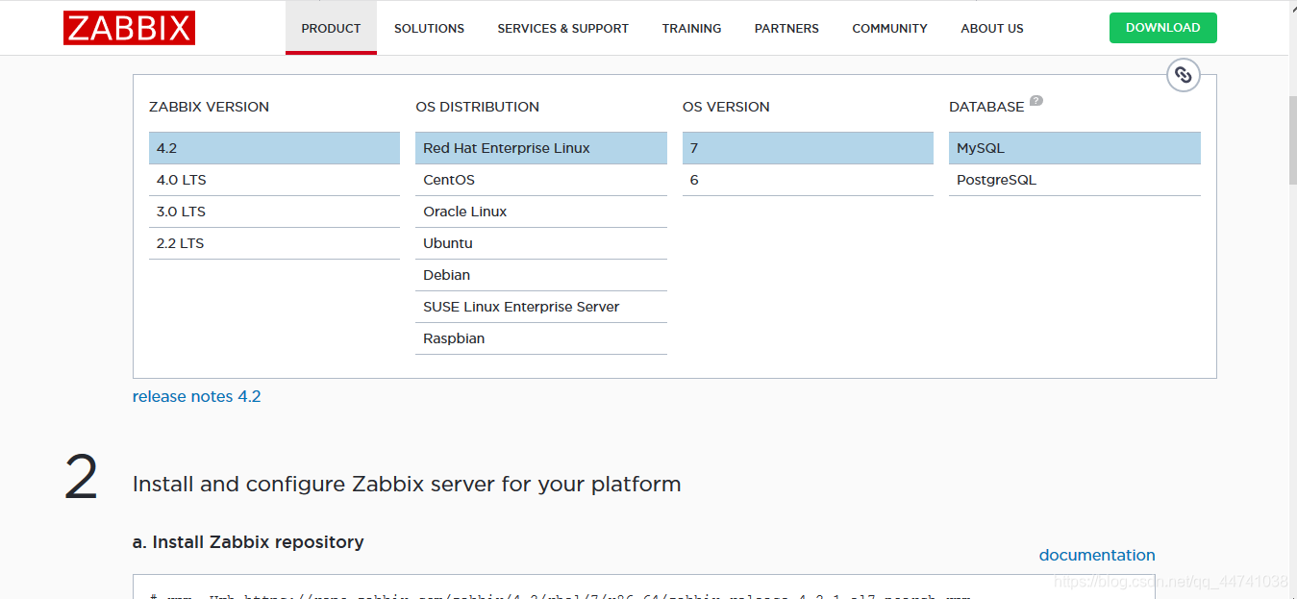1297x599 pixels.
Task: Open the documentation link
Action: click(1097, 555)
